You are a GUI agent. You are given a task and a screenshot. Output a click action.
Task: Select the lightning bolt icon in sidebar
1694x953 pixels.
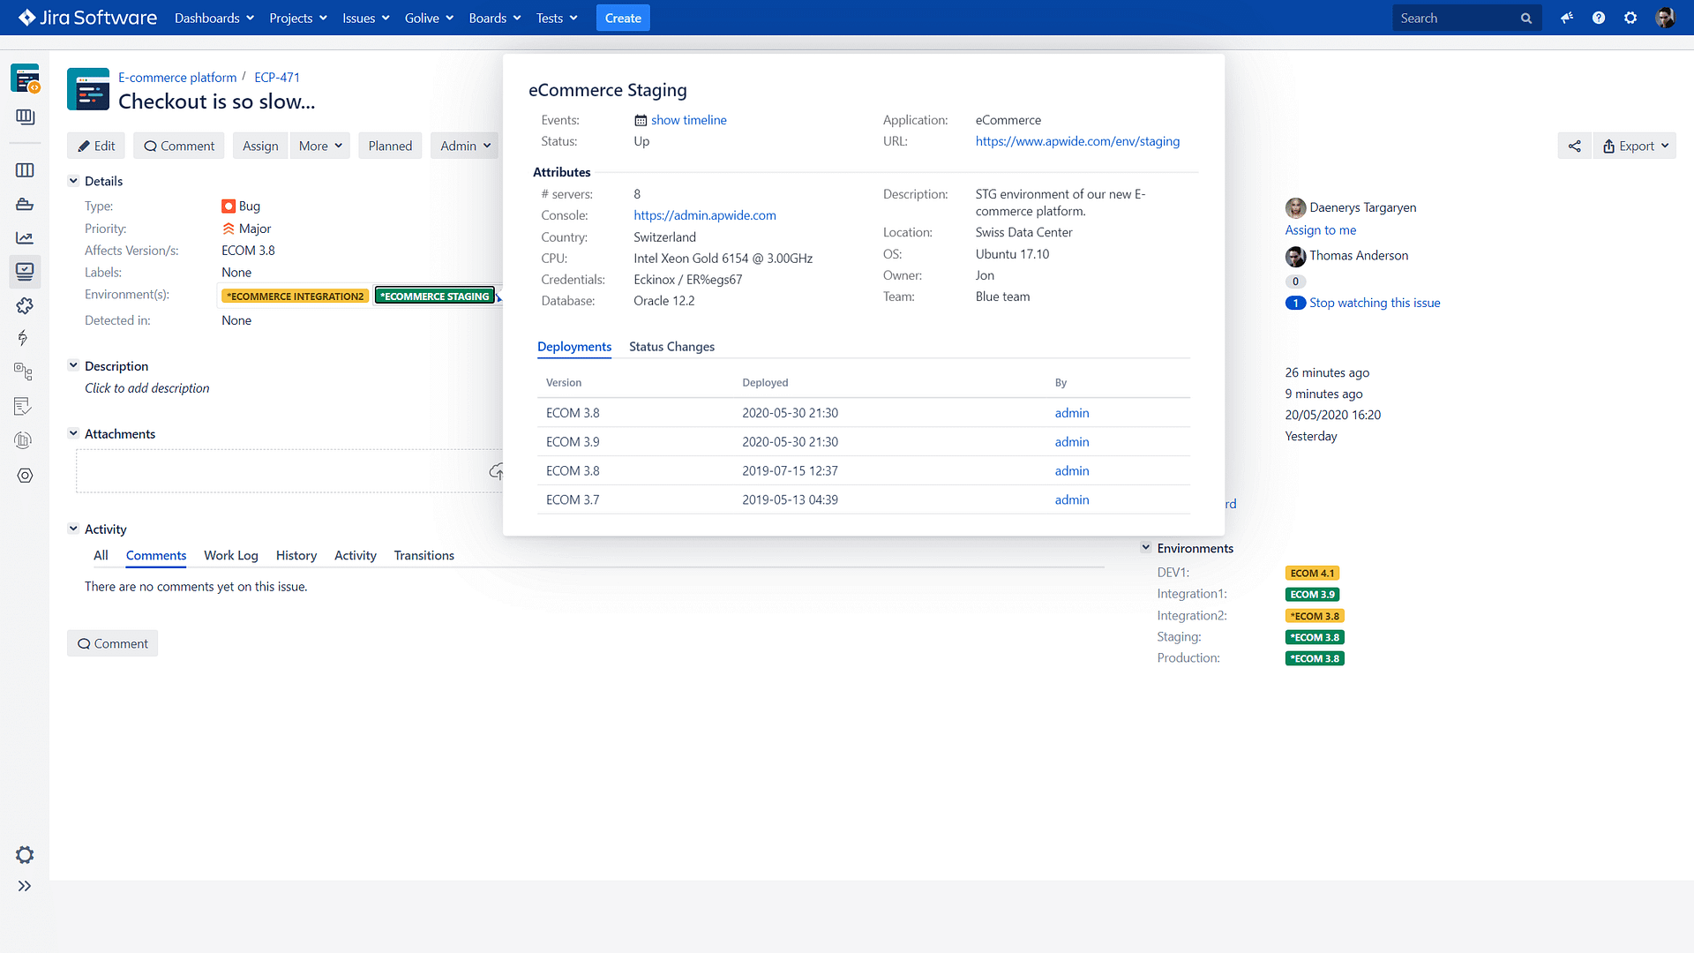coord(25,338)
